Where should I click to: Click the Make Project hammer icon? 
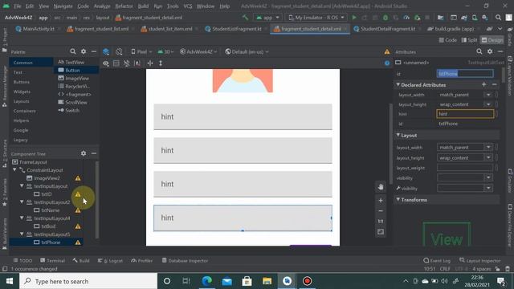[x=245, y=18]
